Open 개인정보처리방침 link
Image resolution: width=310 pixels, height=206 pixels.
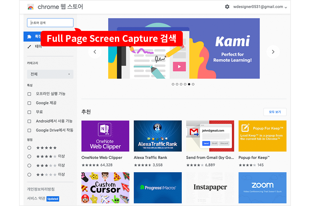point(41,189)
